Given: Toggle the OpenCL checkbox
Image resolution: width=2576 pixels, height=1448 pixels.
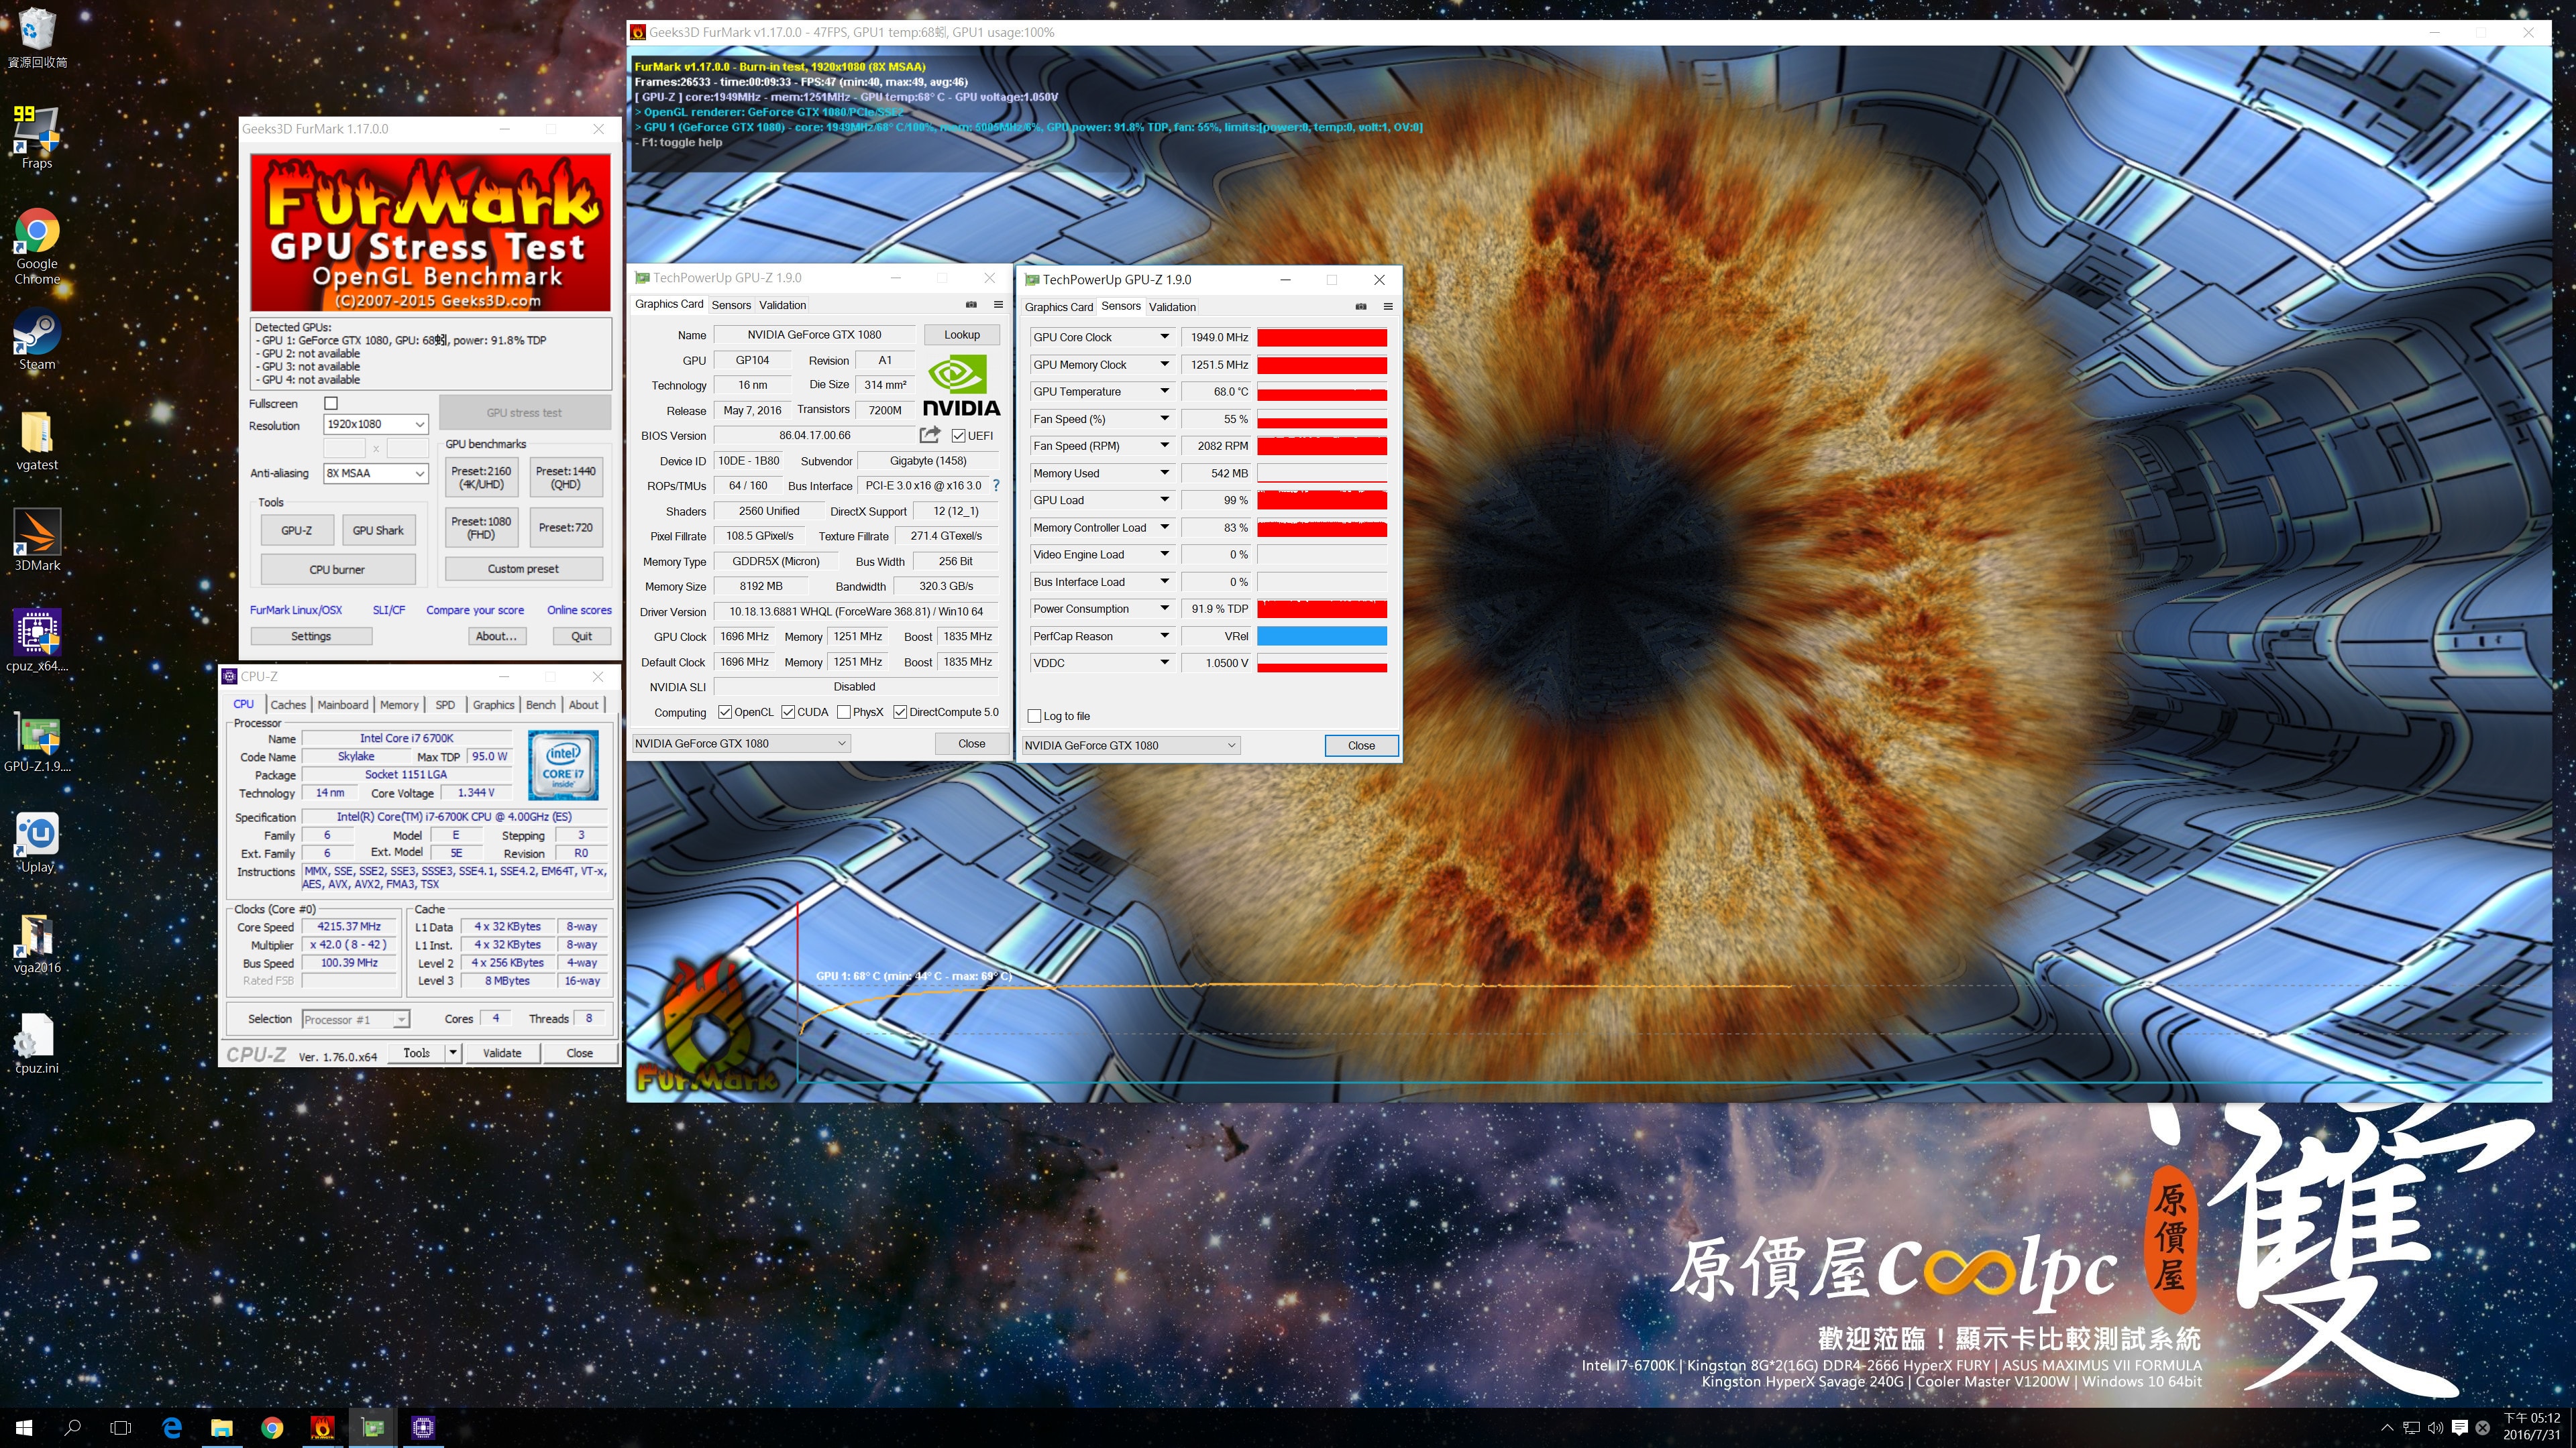Looking at the screenshot, I should (725, 713).
